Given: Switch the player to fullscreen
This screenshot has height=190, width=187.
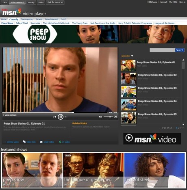Looking at the screenshot, I should [x=116, y=117].
